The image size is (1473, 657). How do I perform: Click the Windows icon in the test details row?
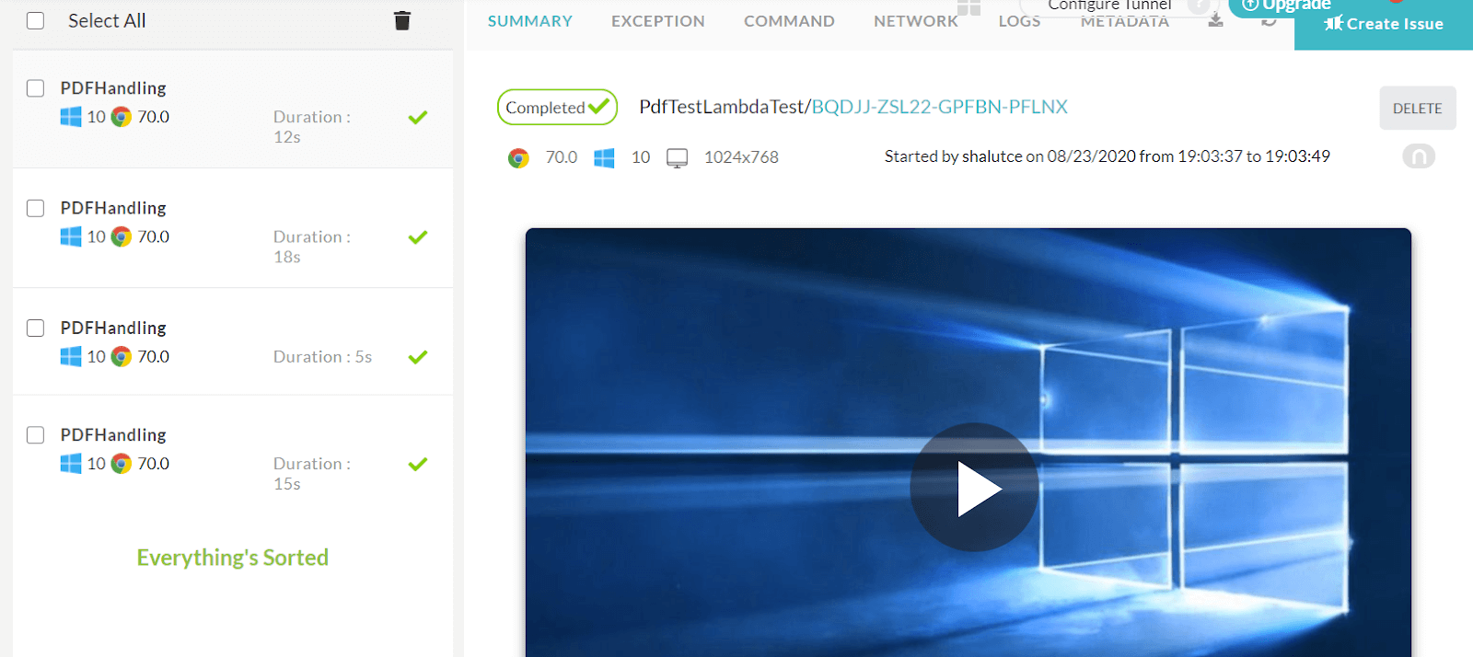point(604,158)
